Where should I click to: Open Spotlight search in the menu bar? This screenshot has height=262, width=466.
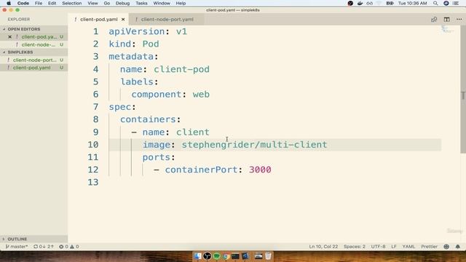[435, 3]
